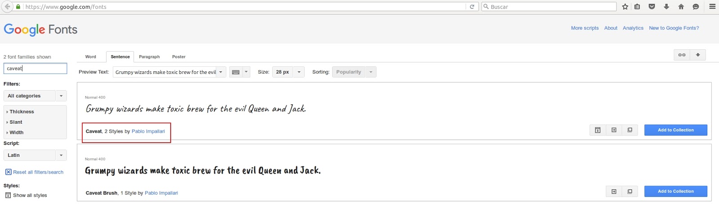Click the Caveat font name label
Viewport: 719px width, 217px height.
[x=94, y=131]
